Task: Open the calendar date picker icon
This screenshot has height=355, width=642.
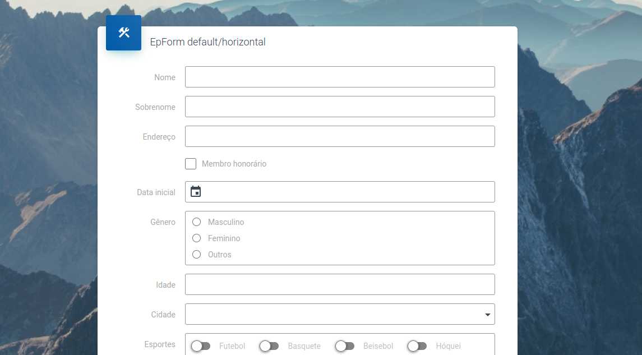Action: [196, 192]
